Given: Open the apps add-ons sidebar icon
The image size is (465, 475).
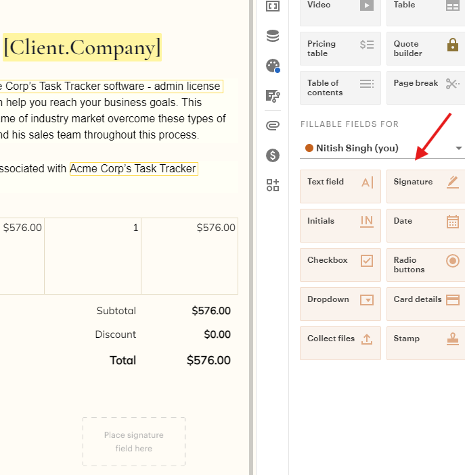Looking at the screenshot, I should click(x=273, y=185).
